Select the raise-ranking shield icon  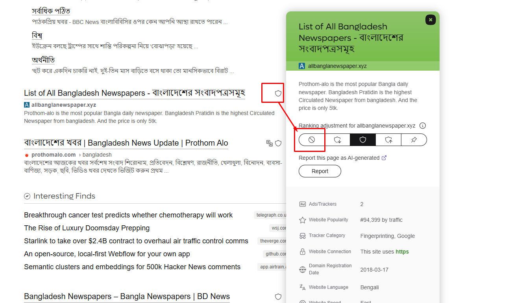pyautogui.click(x=388, y=140)
